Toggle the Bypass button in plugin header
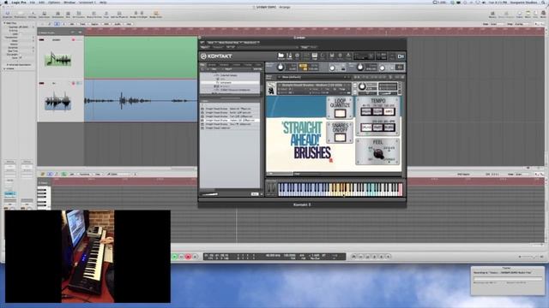This screenshot has width=549, height=308. pyautogui.click(x=206, y=47)
